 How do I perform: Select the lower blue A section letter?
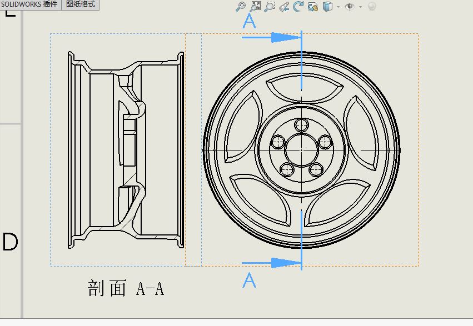(249, 280)
